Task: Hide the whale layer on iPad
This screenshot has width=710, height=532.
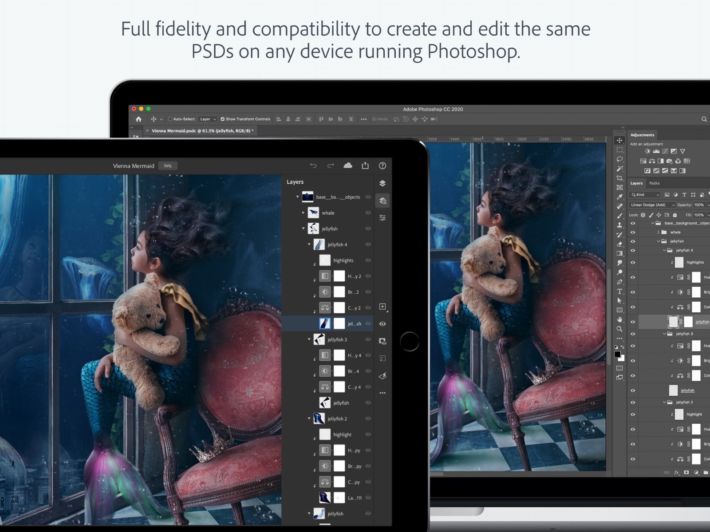Action: pos(368,213)
